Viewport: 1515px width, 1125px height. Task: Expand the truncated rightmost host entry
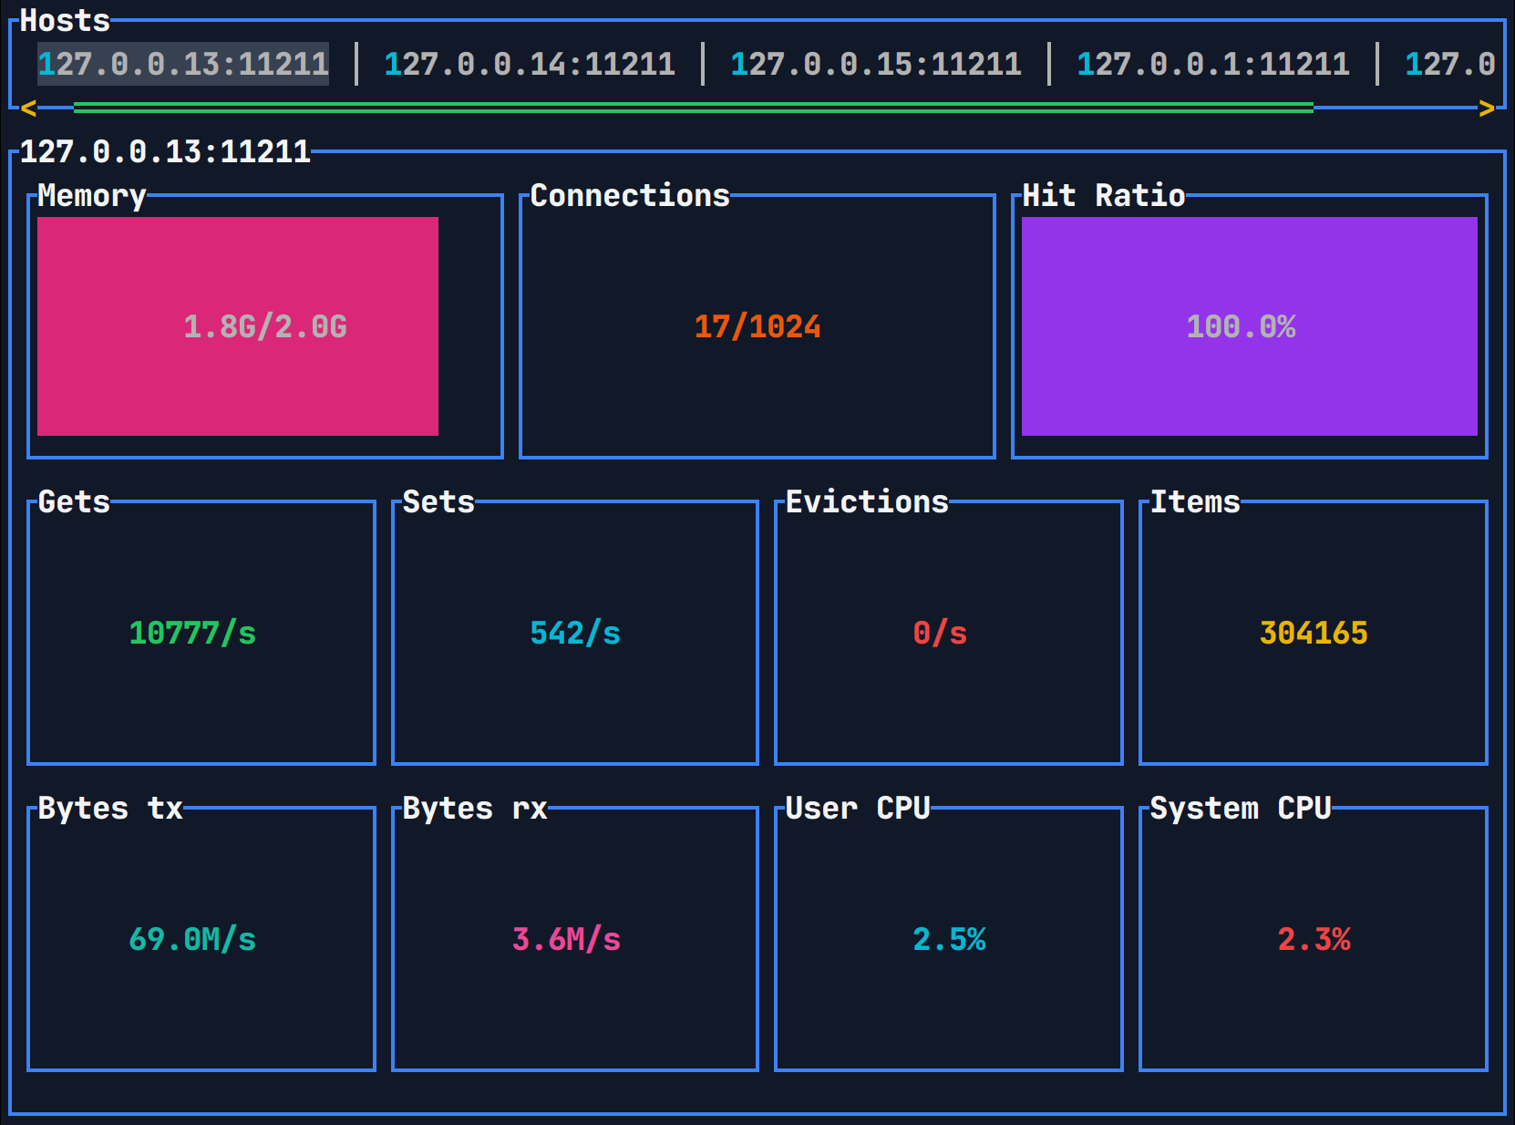click(x=1450, y=63)
